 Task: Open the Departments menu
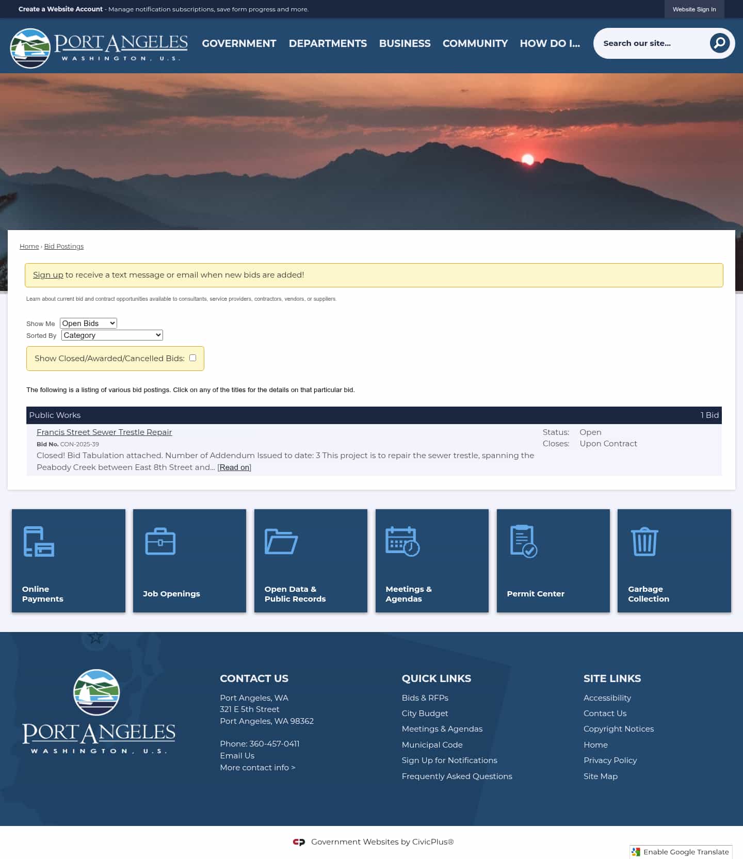click(x=328, y=43)
